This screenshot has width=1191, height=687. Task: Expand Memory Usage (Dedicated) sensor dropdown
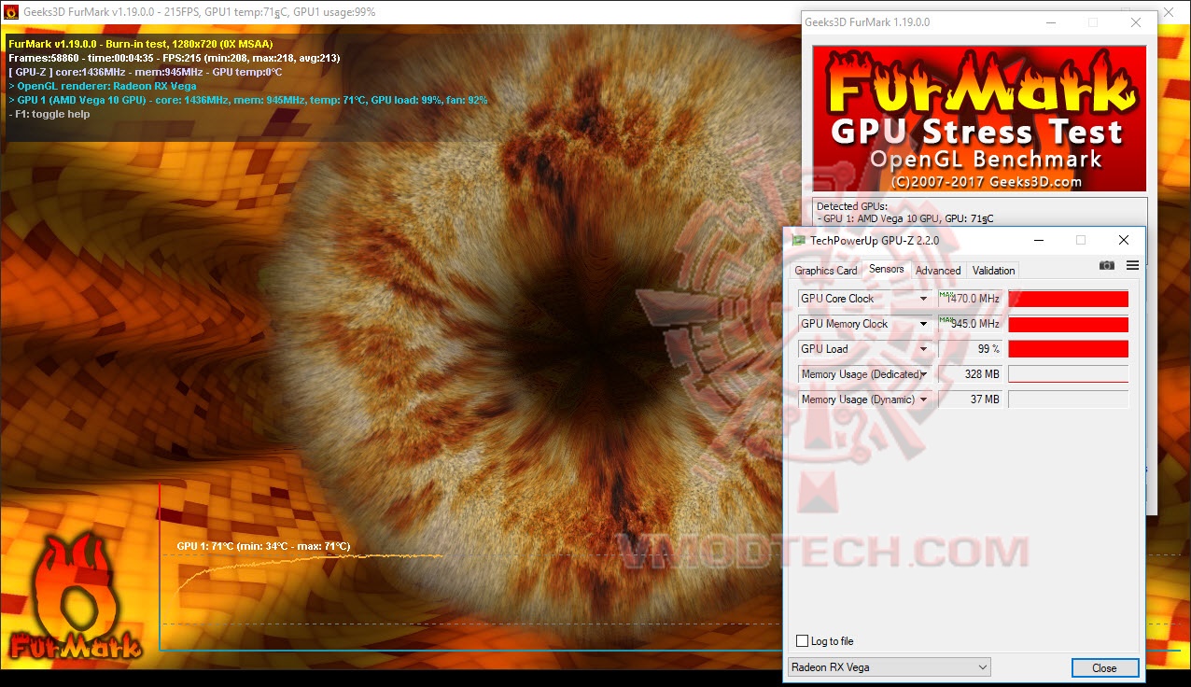coord(924,374)
